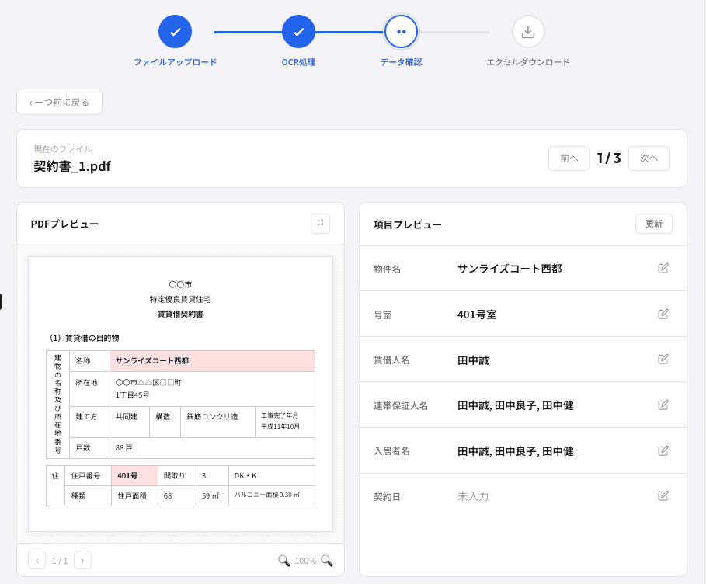Edit the 入居者名 field
Image resolution: width=706 pixels, height=584 pixels.
(x=663, y=450)
